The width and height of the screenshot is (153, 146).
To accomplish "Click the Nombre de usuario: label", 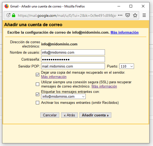I will [25, 52].
